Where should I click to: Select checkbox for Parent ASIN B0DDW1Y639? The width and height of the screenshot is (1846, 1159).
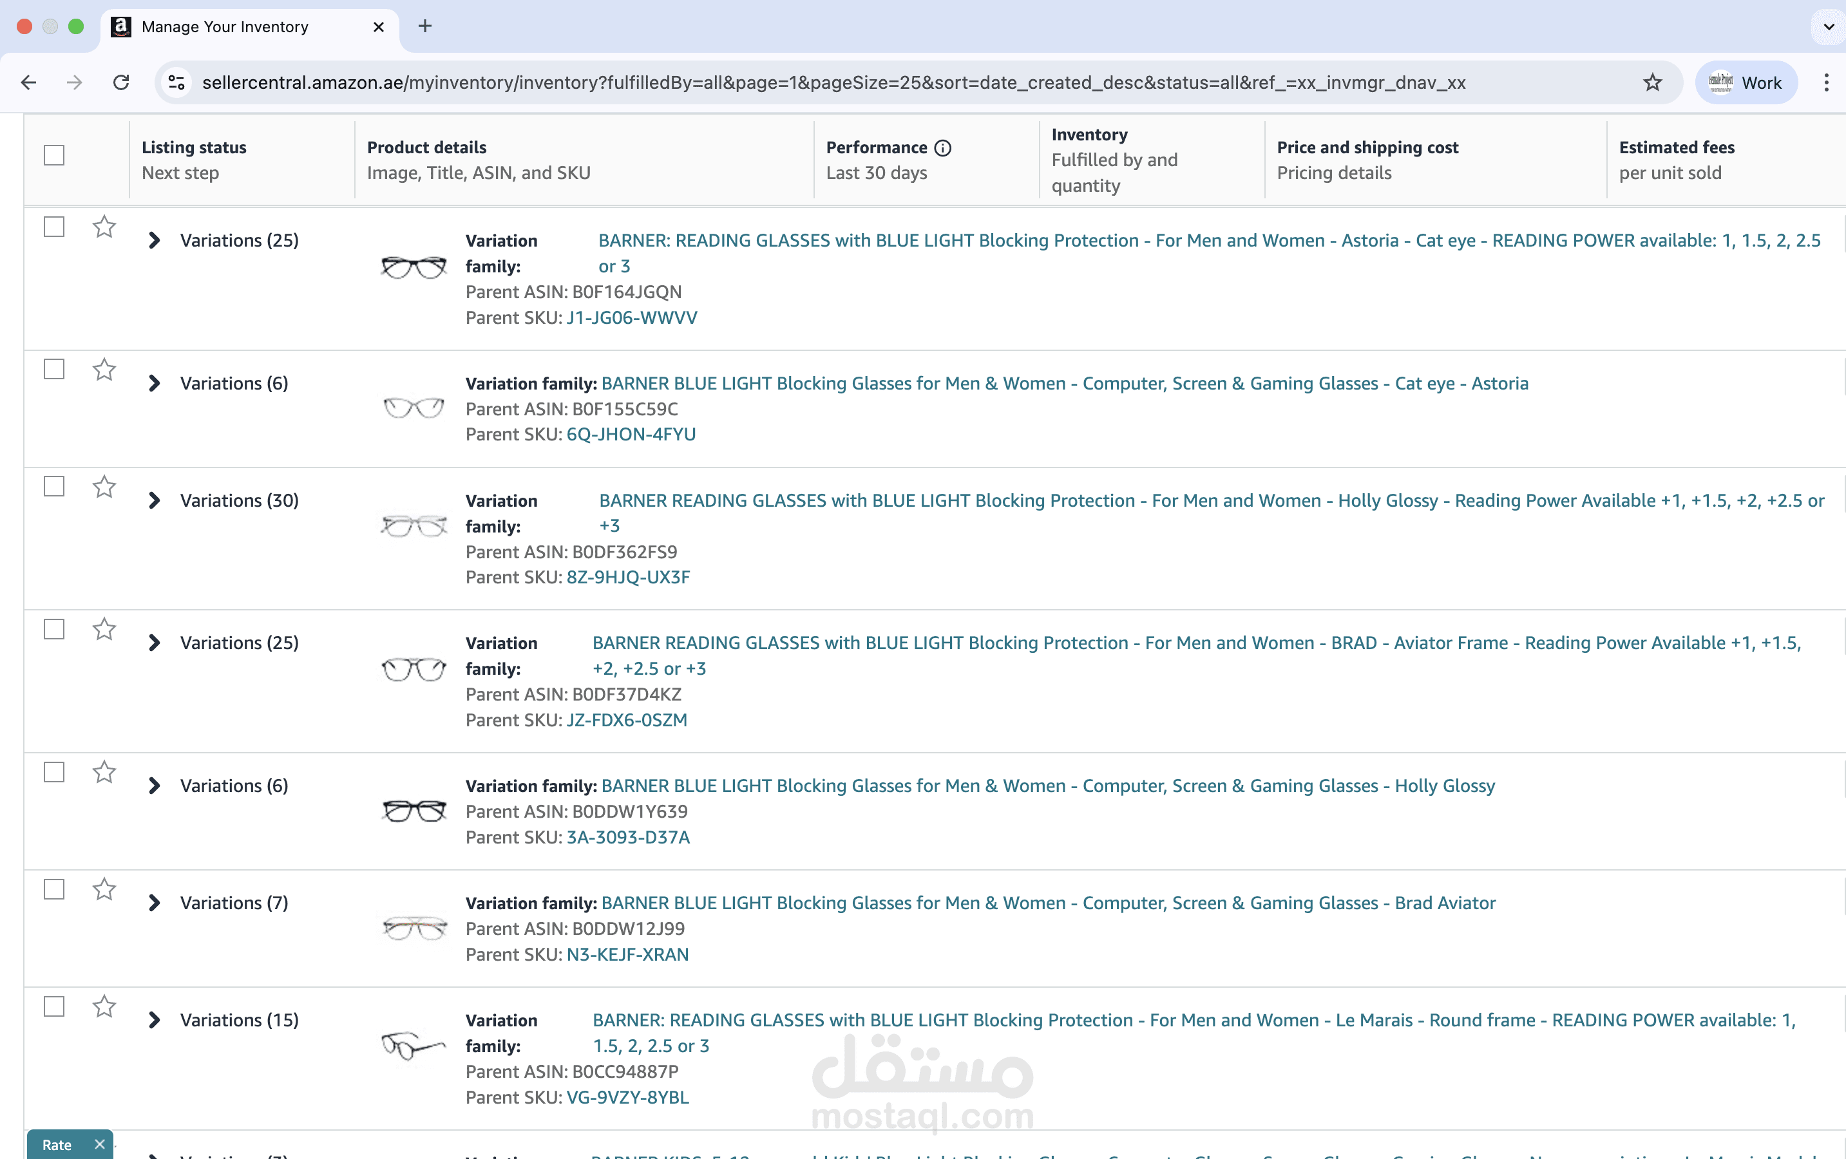53,772
